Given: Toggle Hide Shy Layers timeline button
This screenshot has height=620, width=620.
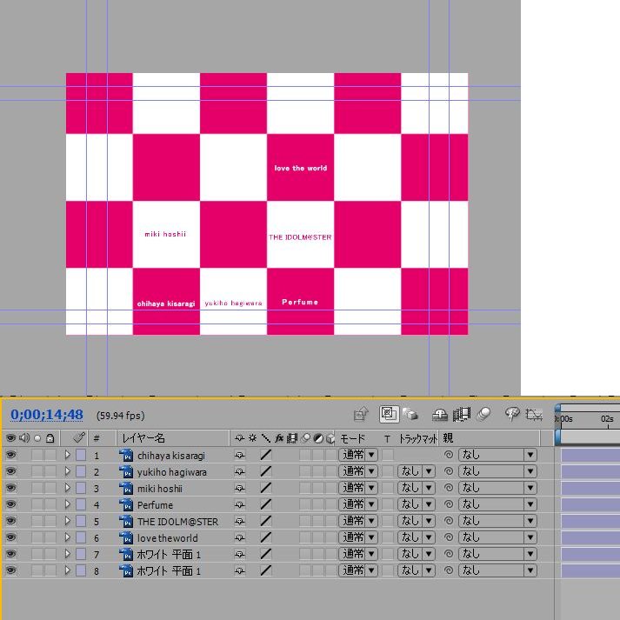Looking at the screenshot, I should pos(440,415).
